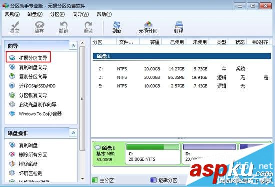Select the E: partition row
The image size is (275, 187).
[182, 86]
